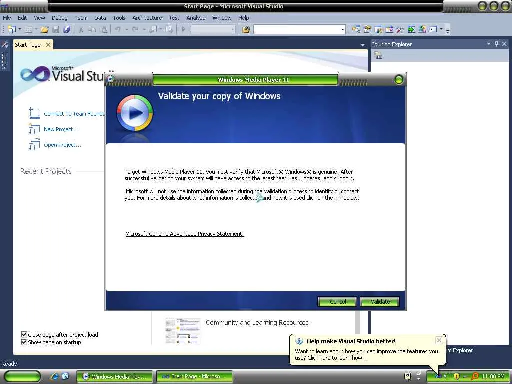Switch to Windows Media Player taskbar button

(x=115, y=377)
